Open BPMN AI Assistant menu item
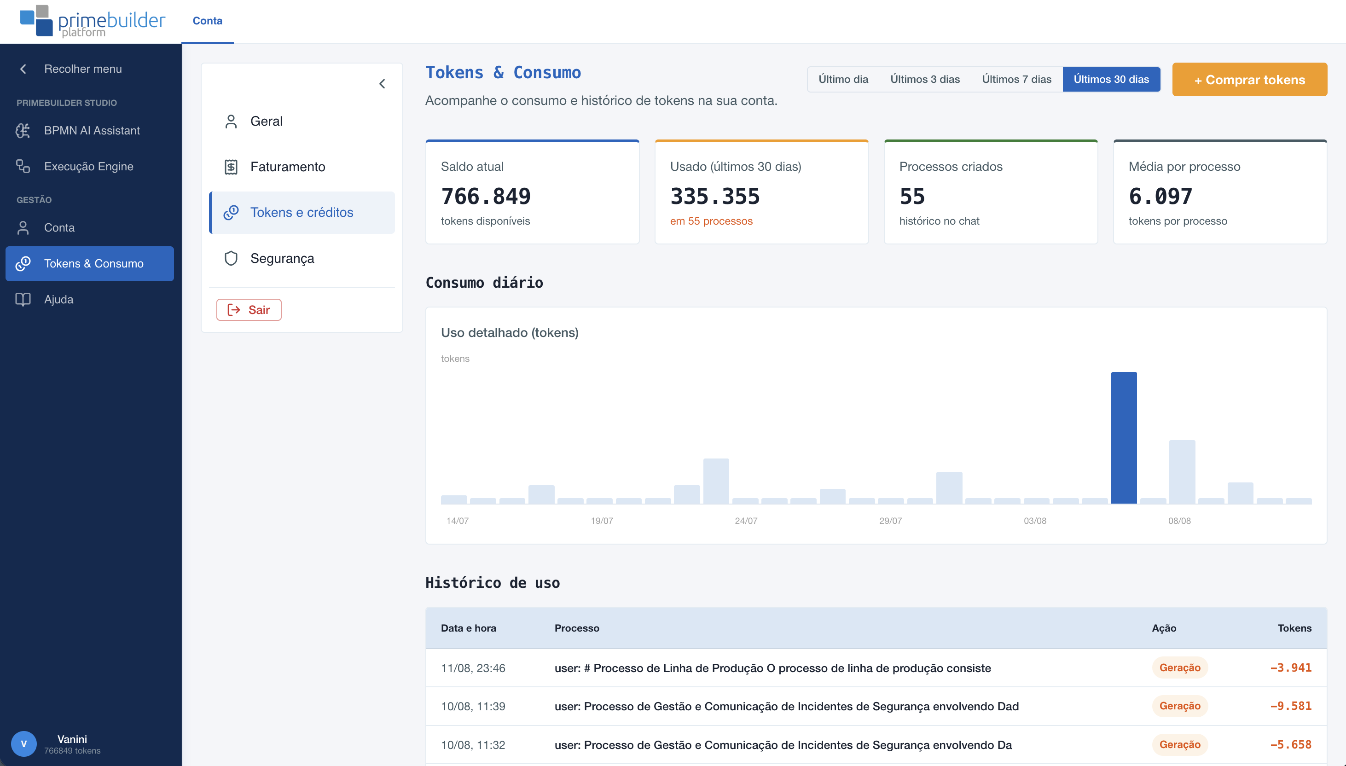1346x766 pixels. point(89,130)
